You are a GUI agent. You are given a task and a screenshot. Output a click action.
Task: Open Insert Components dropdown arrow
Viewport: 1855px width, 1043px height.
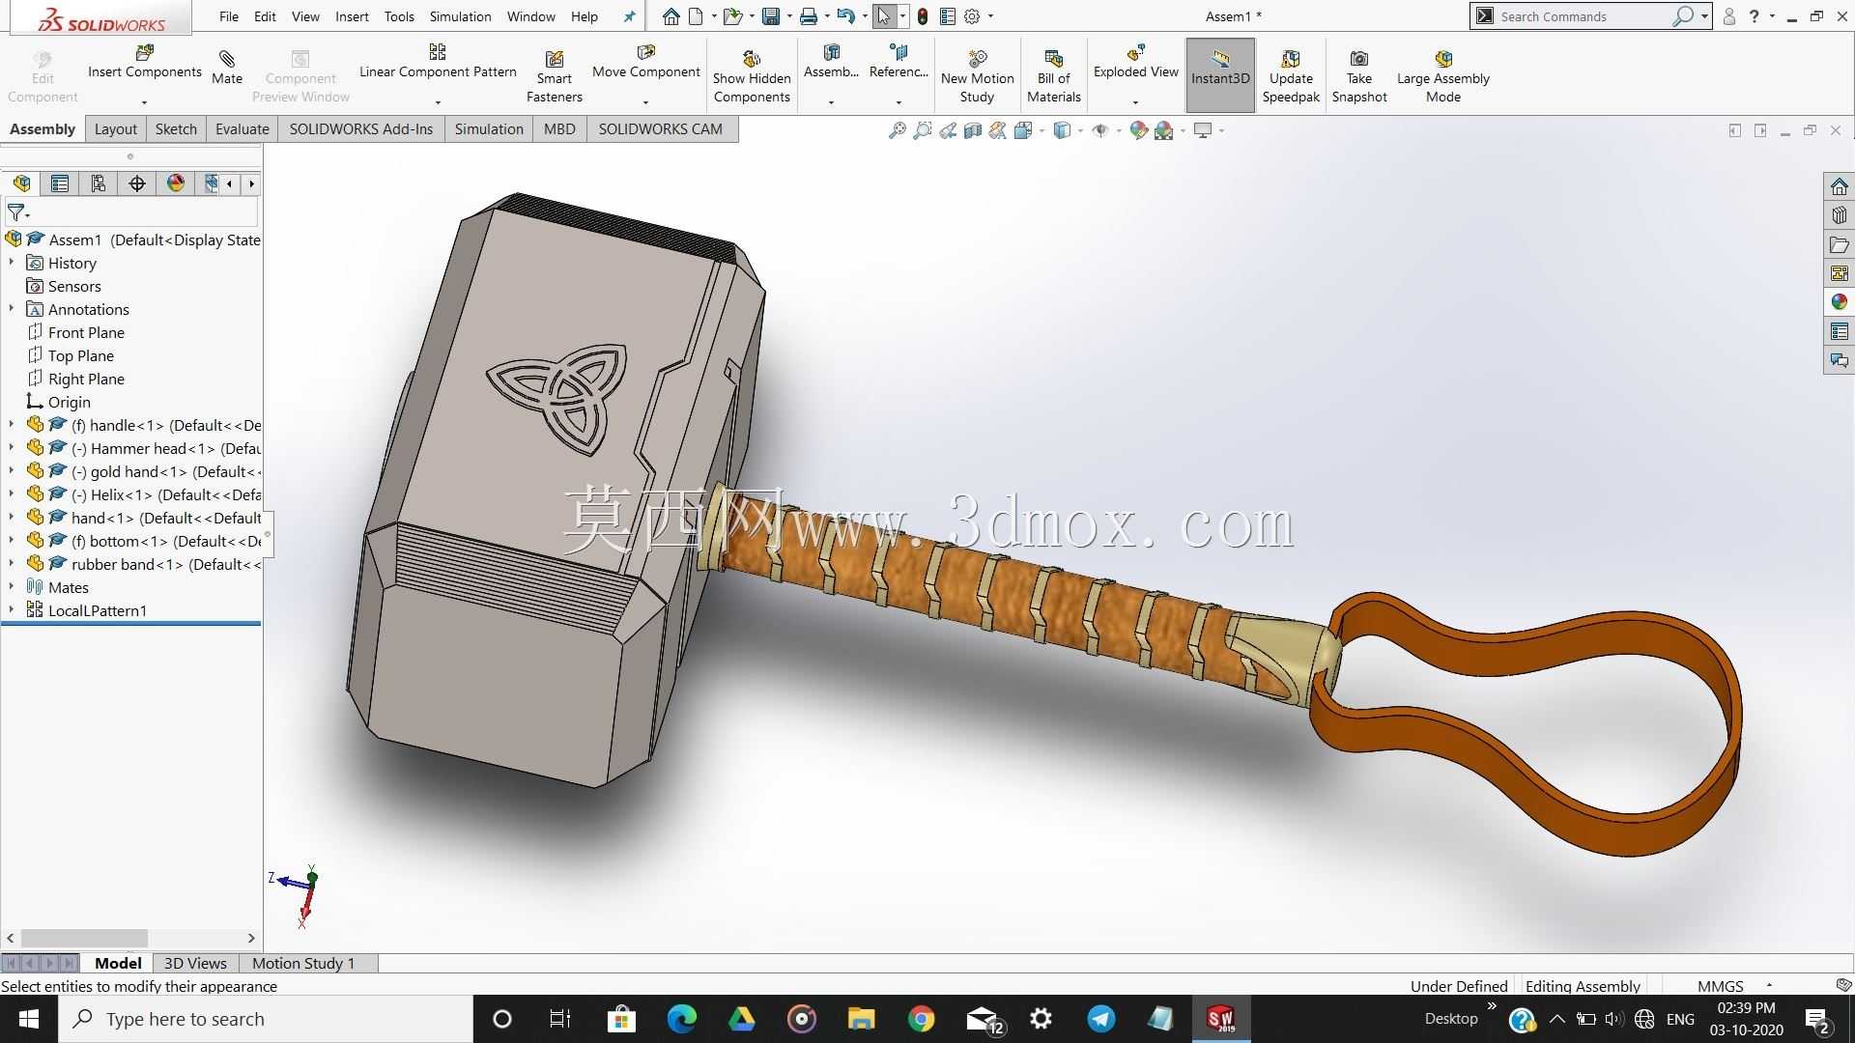[145, 102]
